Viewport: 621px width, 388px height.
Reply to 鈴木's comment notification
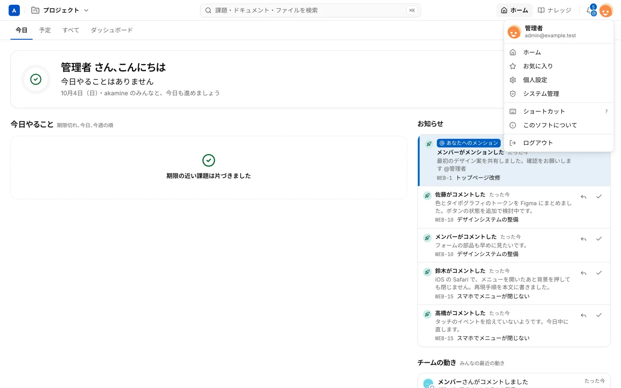click(x=583, y=273)
